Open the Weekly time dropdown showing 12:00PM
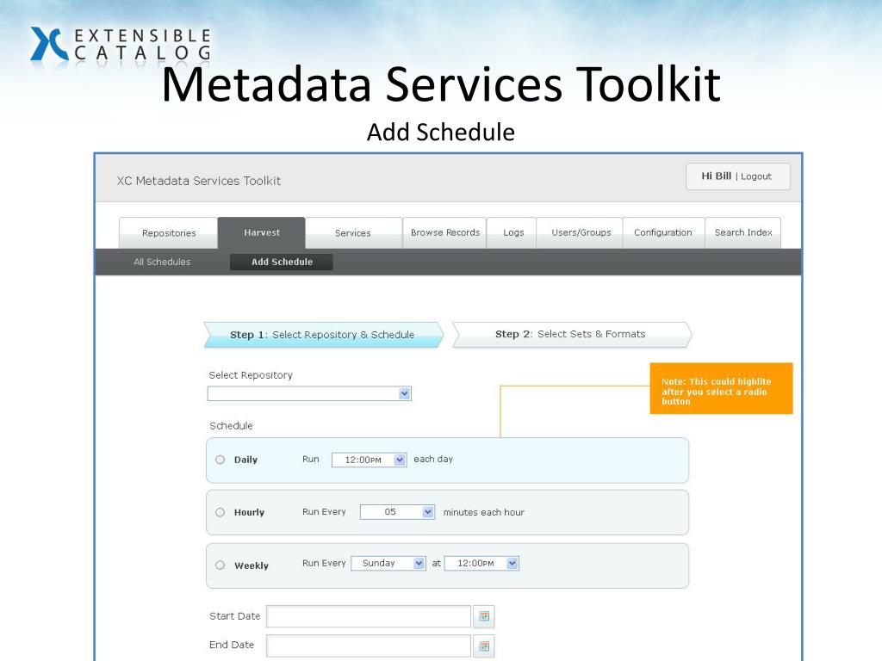The width and height of the screenshot is (882, 661). coord(481,563)
